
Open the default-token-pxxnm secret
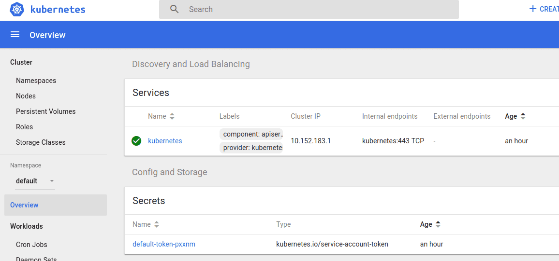(x=164, y=244)
